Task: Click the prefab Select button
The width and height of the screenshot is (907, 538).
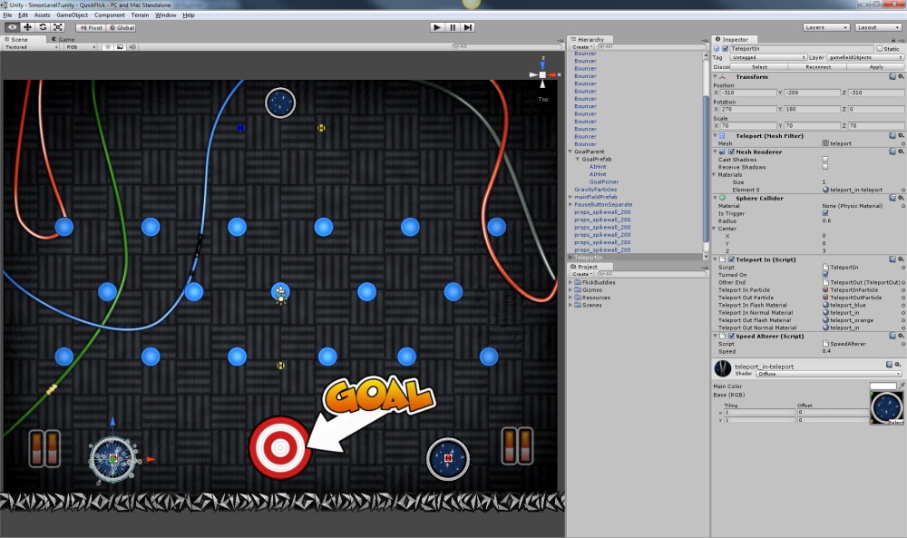Action: pos(759,66)
